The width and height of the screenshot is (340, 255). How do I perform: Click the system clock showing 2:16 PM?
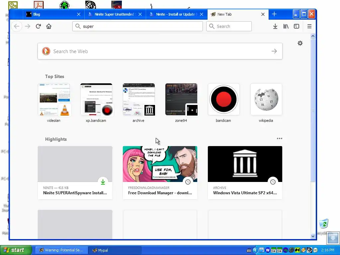pos(328,250)
